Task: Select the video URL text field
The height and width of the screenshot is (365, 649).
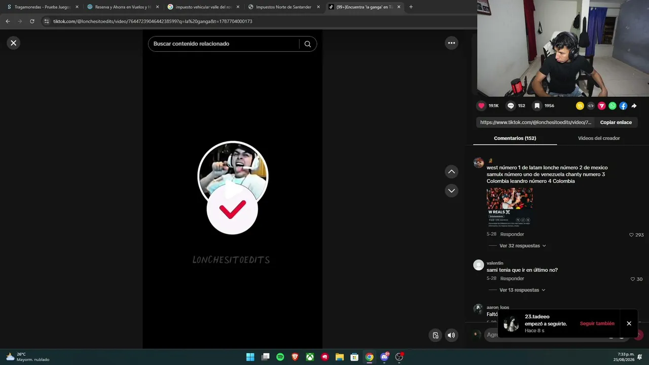Action: coord(535,122)
